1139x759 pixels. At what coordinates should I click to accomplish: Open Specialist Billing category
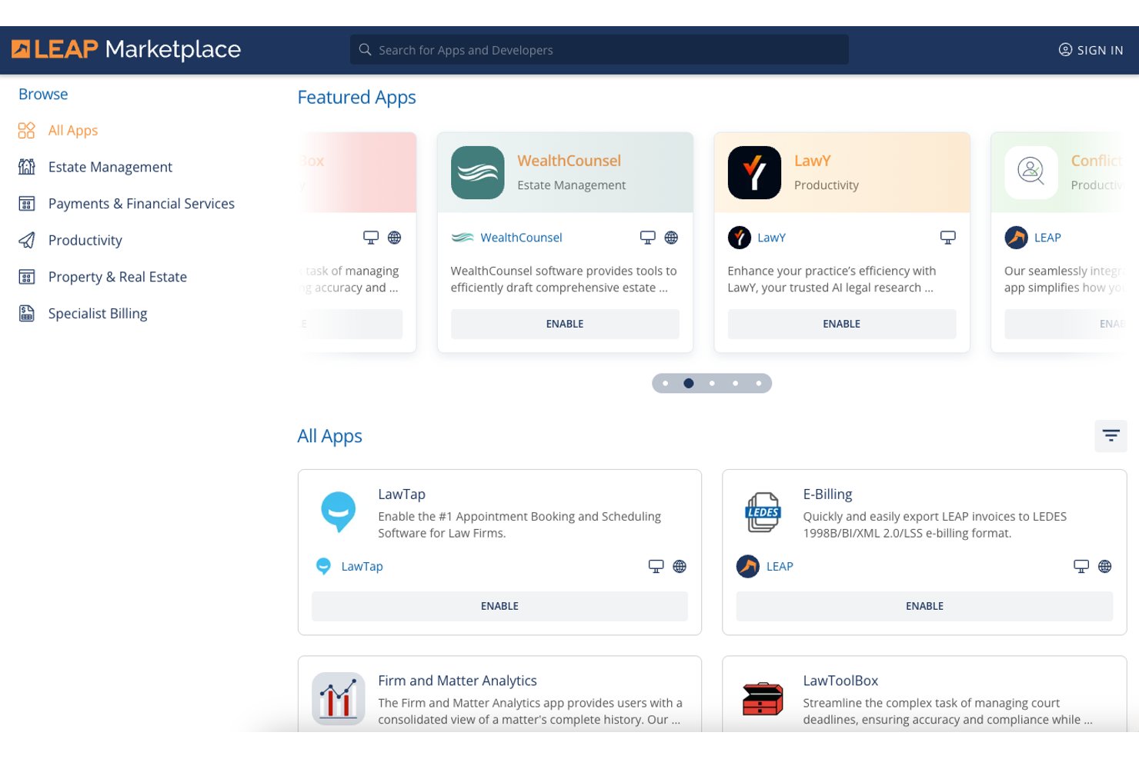pyautogui.click(x=98, y=314)
